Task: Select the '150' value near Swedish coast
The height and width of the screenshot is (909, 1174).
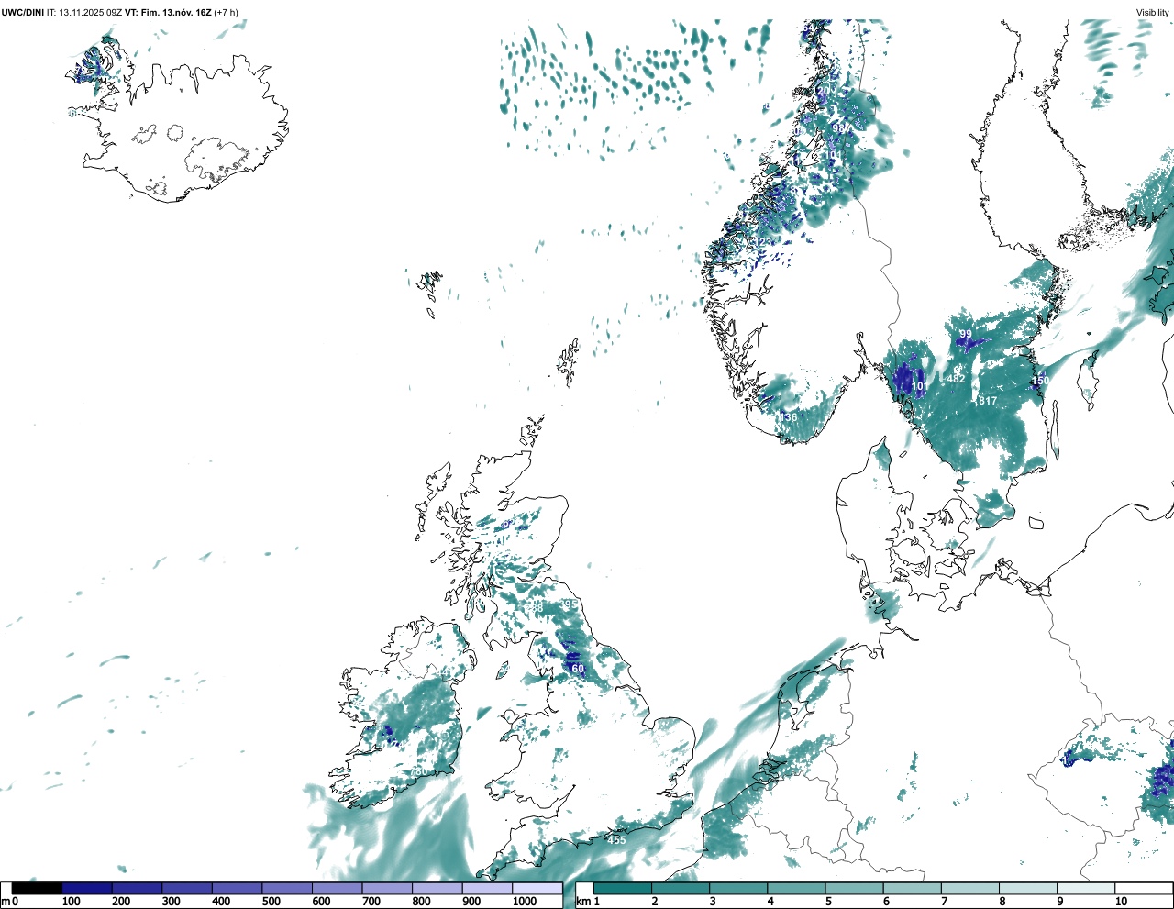Action: [x=1041, y=381]
